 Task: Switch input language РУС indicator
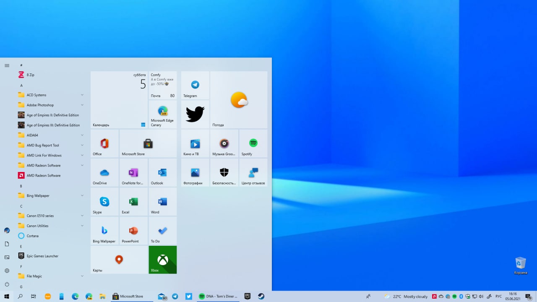(498, 296)
